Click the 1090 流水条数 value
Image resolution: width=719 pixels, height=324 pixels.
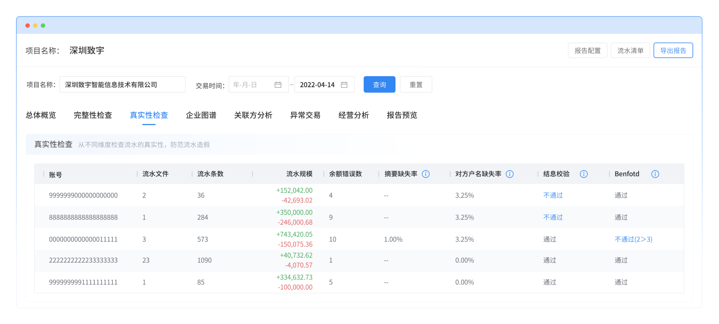pos(204,260)
